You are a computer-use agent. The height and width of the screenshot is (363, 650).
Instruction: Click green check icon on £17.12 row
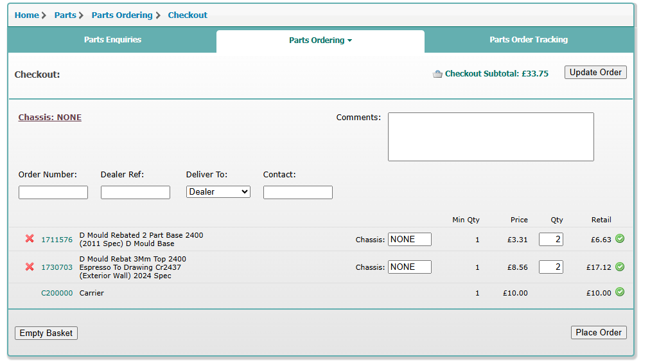coord(619,267)
